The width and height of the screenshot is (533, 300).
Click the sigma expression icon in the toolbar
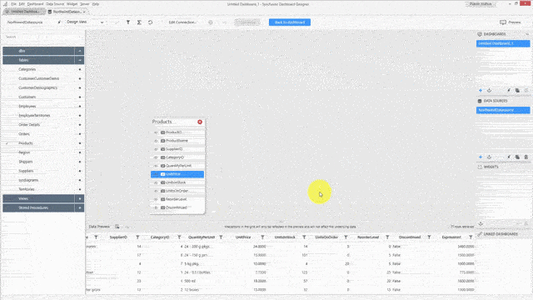pos(139,22)
